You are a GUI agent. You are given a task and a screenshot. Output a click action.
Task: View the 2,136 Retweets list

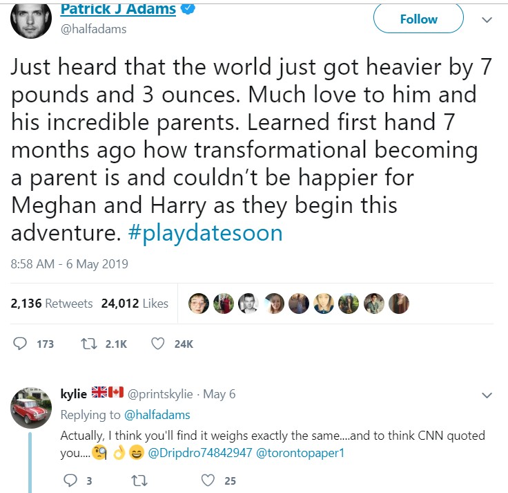click(x=52, y=304)
